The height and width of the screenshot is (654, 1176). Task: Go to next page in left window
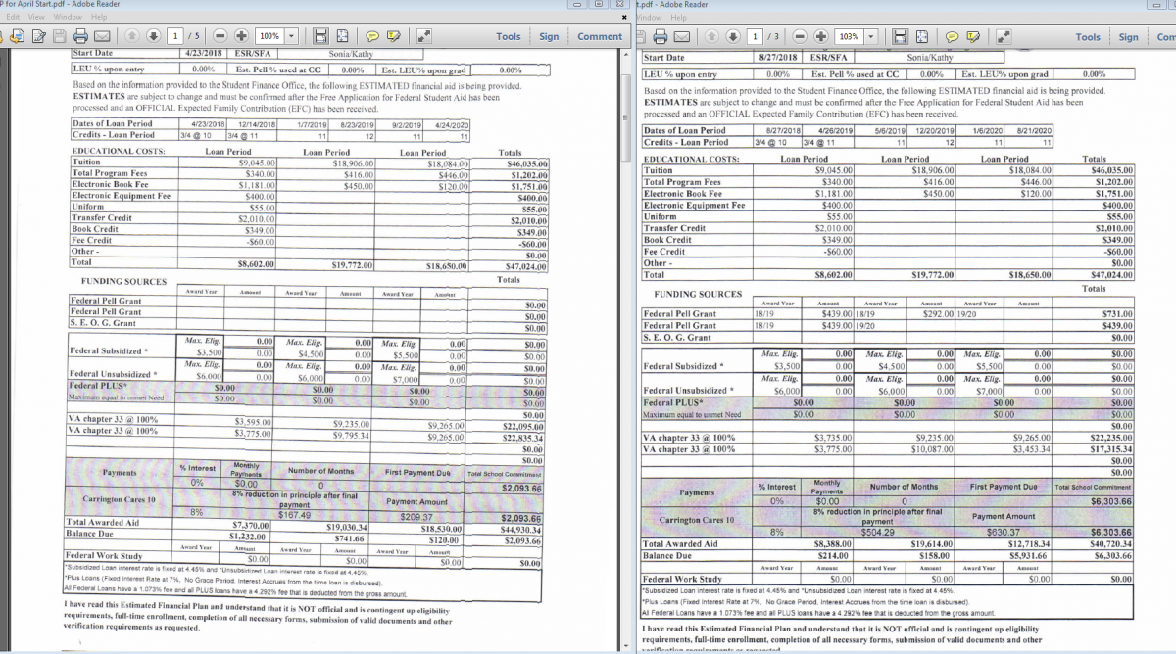pos(155,36)
